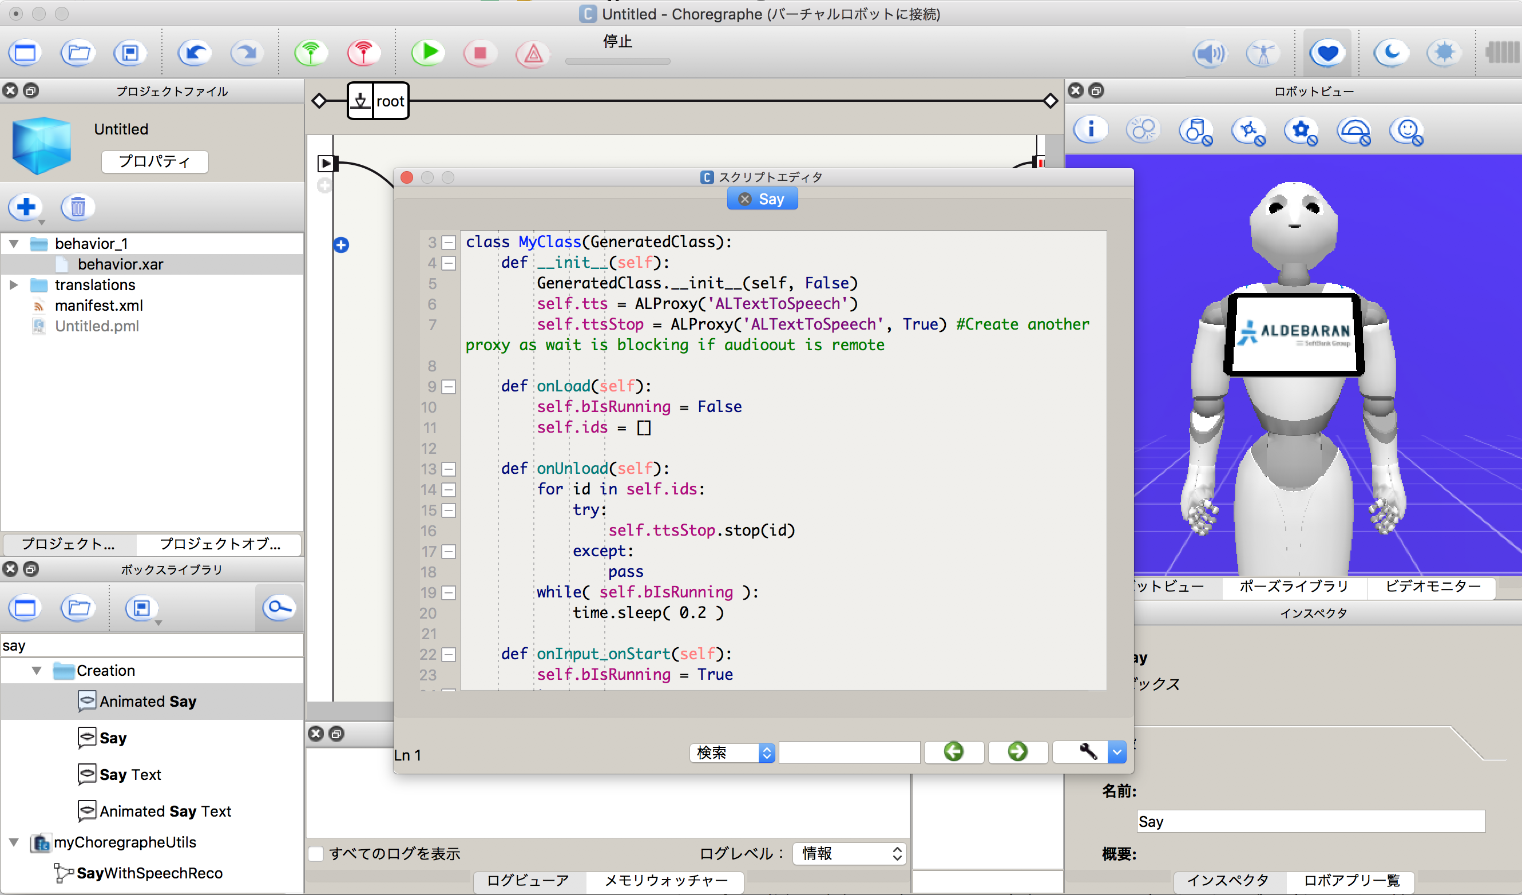Screen dimensions: 1522x895
Task: Open the メモリウォッチャー tab
Action: point(665,881)
